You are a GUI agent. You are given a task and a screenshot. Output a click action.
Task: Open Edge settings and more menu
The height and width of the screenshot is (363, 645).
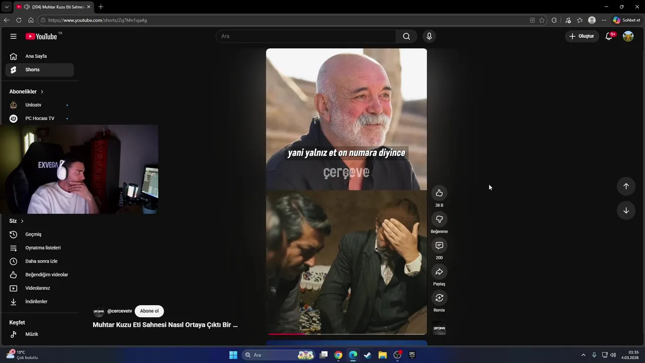pyautogui.click(x=604, y=20)
